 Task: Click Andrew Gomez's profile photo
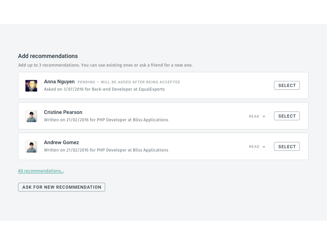click(x=31, y=146)
